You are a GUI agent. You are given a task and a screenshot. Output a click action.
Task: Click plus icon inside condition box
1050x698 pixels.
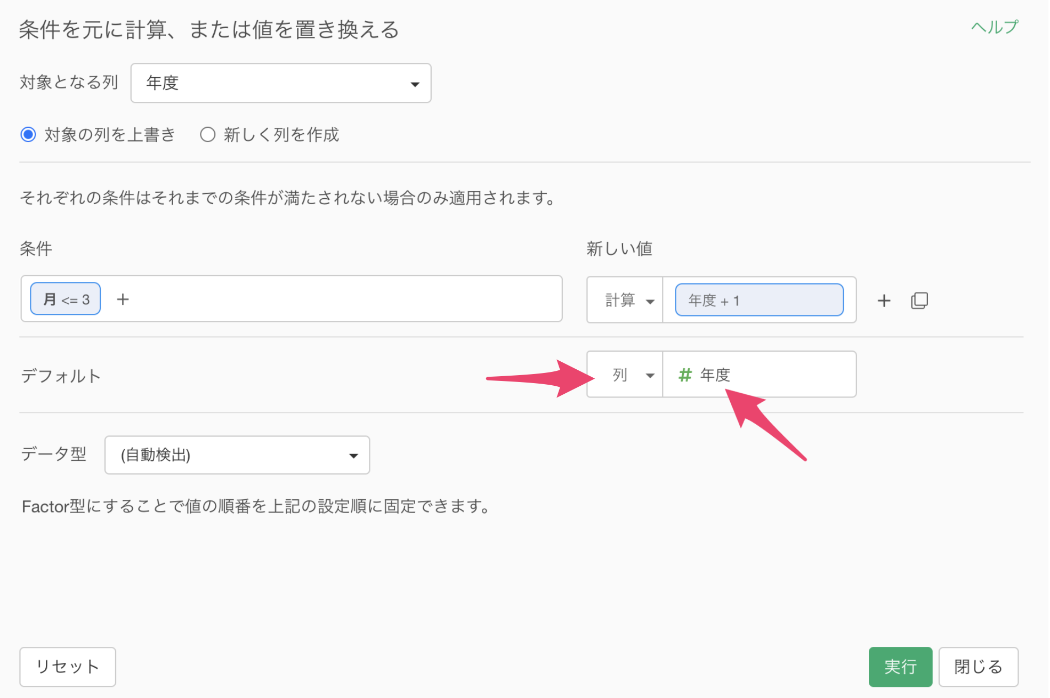pos(123,299)
